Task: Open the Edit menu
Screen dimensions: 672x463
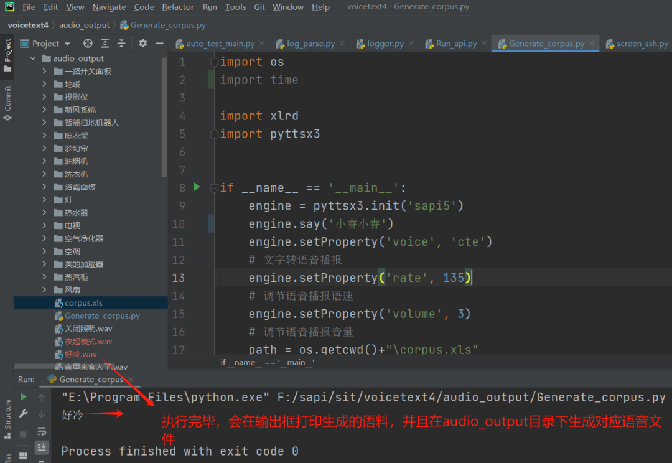Action: pyautogui.click(x=50, y=7)
